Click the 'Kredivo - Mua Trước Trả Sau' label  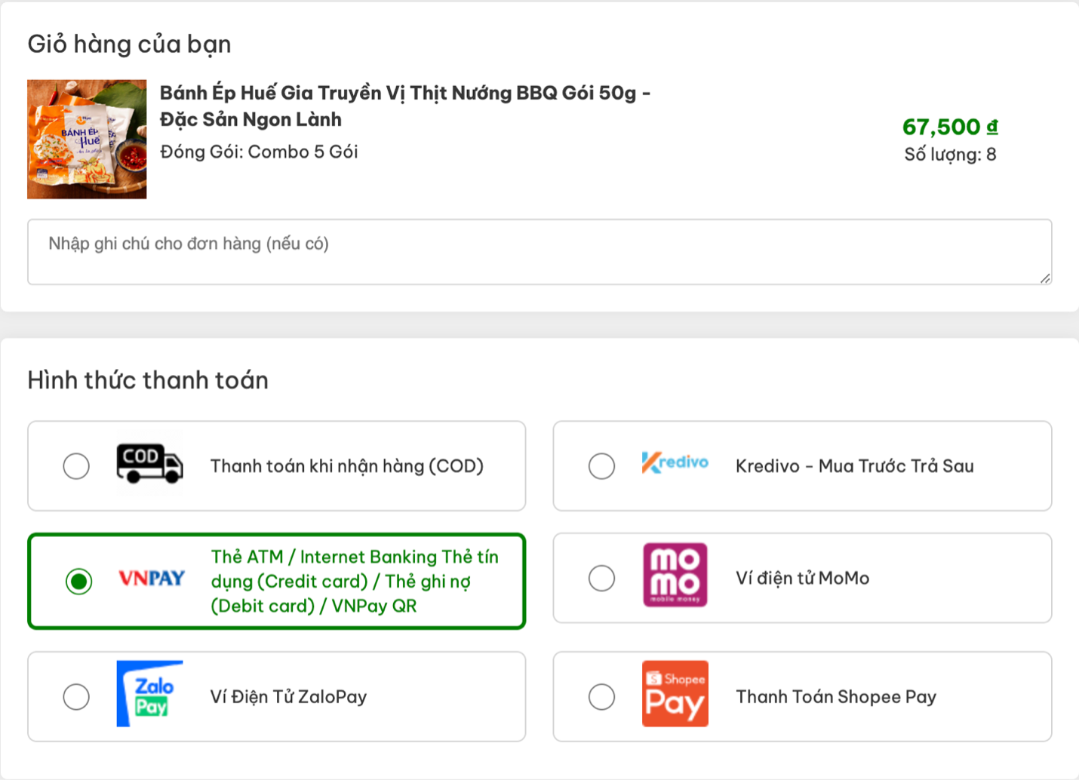click(x=854, y=466)
